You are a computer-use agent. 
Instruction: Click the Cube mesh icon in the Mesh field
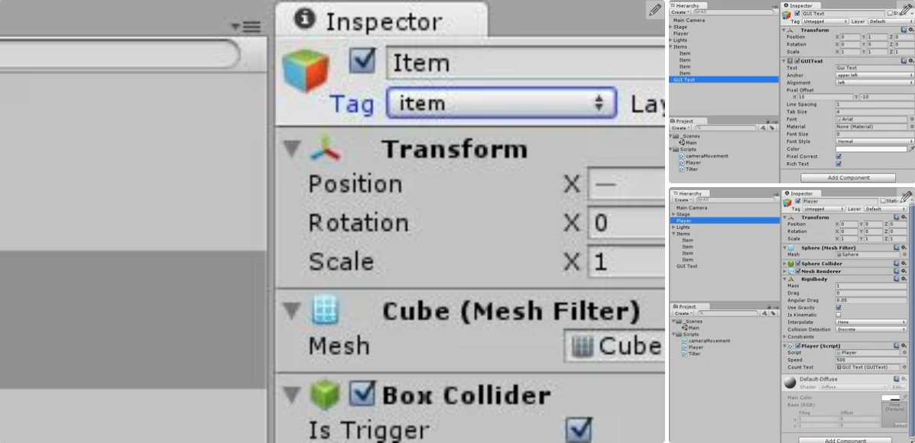coord(582,346)
